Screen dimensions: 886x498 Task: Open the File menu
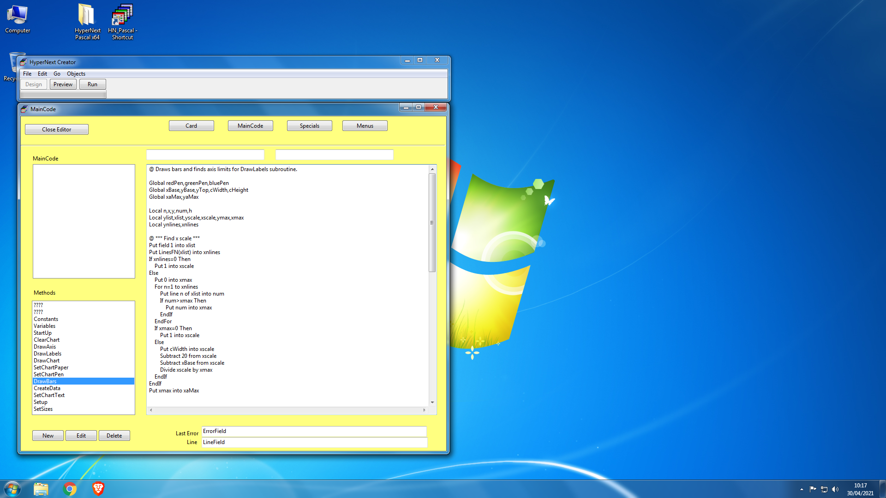tap(27, 74)
